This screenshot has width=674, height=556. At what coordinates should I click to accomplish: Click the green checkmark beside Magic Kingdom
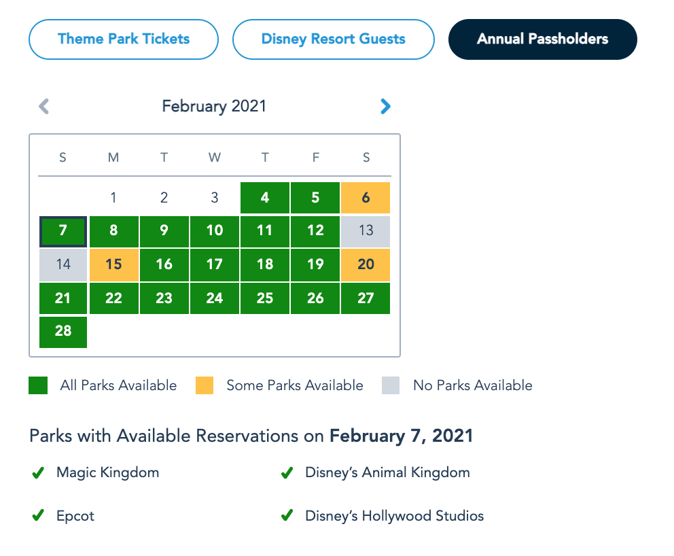[x=38, y=472]
